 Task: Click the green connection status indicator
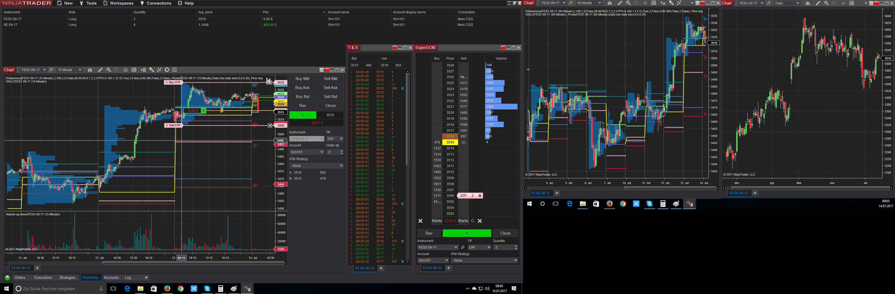(x=7, y=278)
